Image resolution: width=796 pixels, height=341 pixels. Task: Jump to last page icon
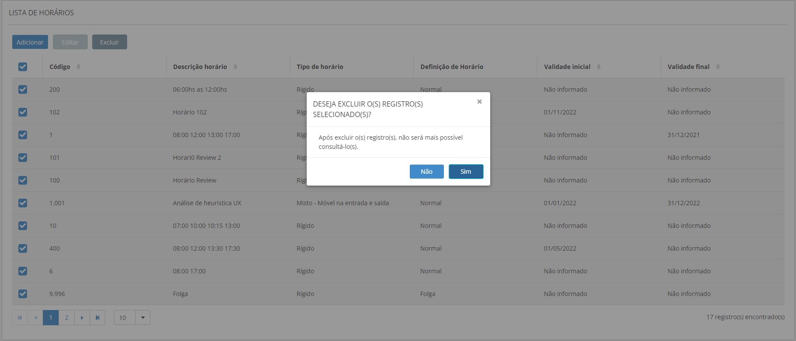pyautogui.click(x=97, y=317)
